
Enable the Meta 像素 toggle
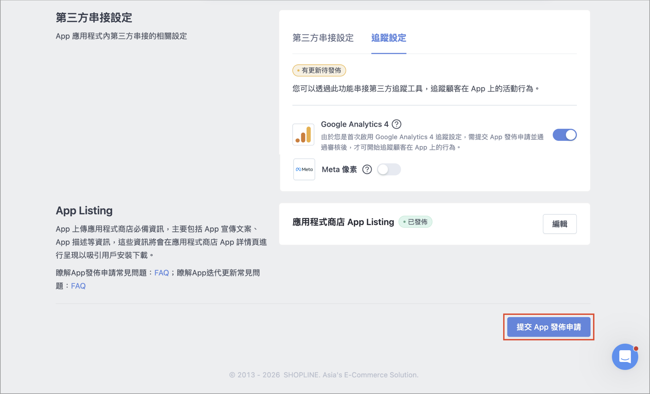[389, 170]
